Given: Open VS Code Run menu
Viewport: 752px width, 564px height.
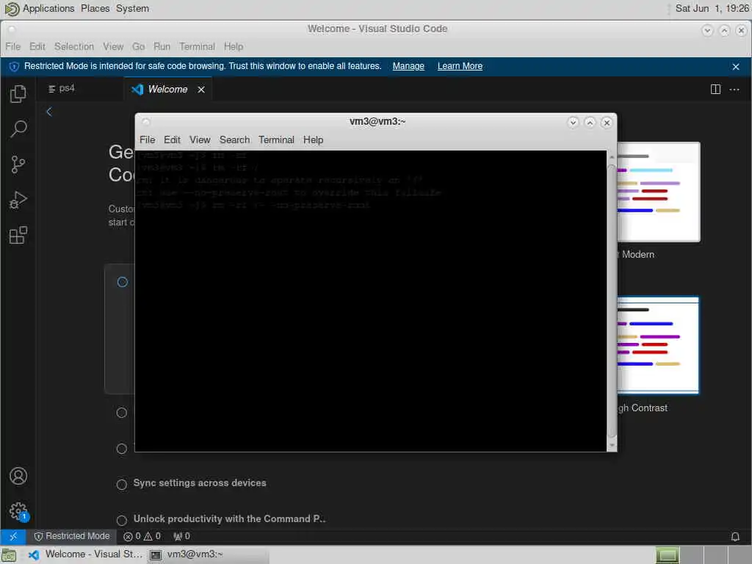Looking at the screenshot, I should coord(162,46).
